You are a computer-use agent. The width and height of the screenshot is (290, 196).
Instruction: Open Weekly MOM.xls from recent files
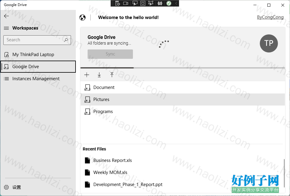[183, 172]
